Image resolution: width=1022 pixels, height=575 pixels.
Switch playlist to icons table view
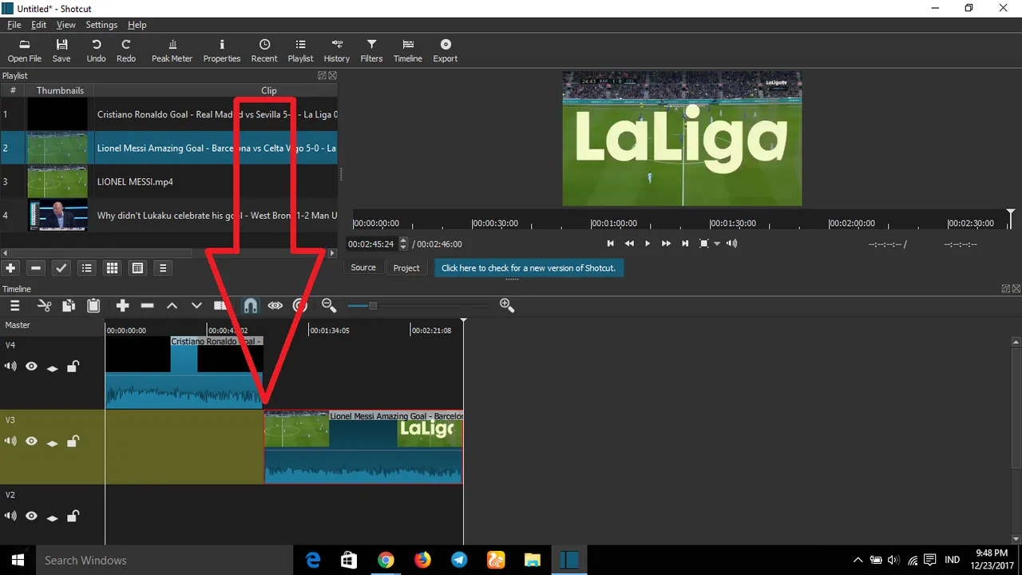click(x=137, y=268)
